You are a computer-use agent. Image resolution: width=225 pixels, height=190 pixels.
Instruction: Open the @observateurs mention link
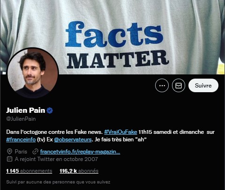click(73, 139)
